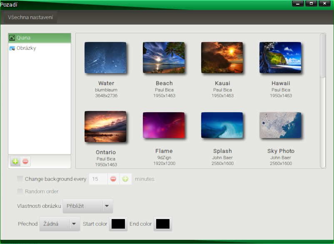The height and width of the screenshot is (244, 334).
Task: Enable Change background every checkbox
Action: 20,179
